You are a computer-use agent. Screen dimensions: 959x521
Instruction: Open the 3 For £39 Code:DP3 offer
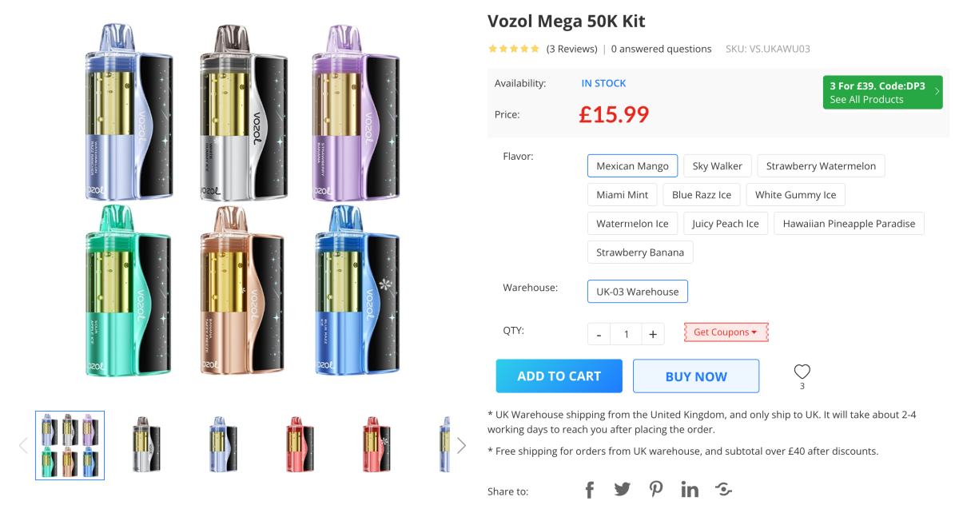tap(882, 92)
